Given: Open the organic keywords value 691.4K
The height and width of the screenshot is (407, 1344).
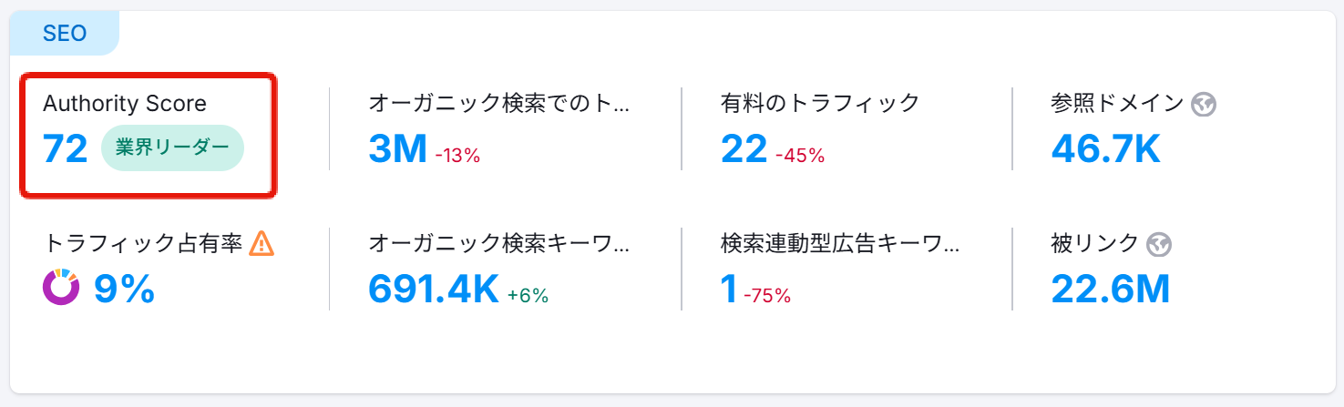Looking at the screenshot, I should pyautogui.click(x=434, y=289).
